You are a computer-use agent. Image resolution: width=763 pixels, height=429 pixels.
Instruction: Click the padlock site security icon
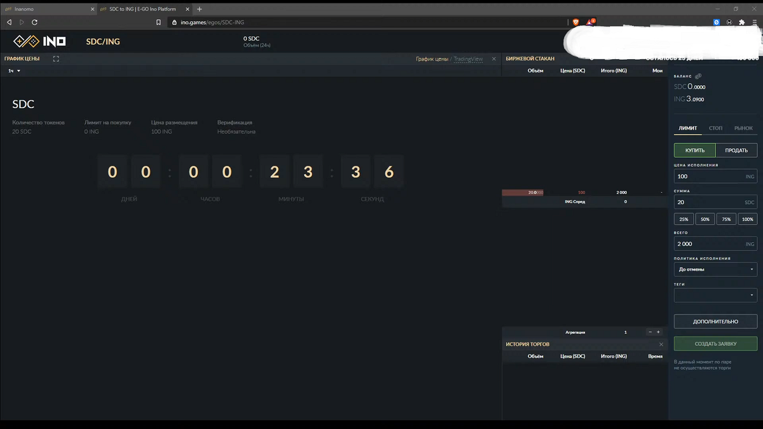point(174,22)
